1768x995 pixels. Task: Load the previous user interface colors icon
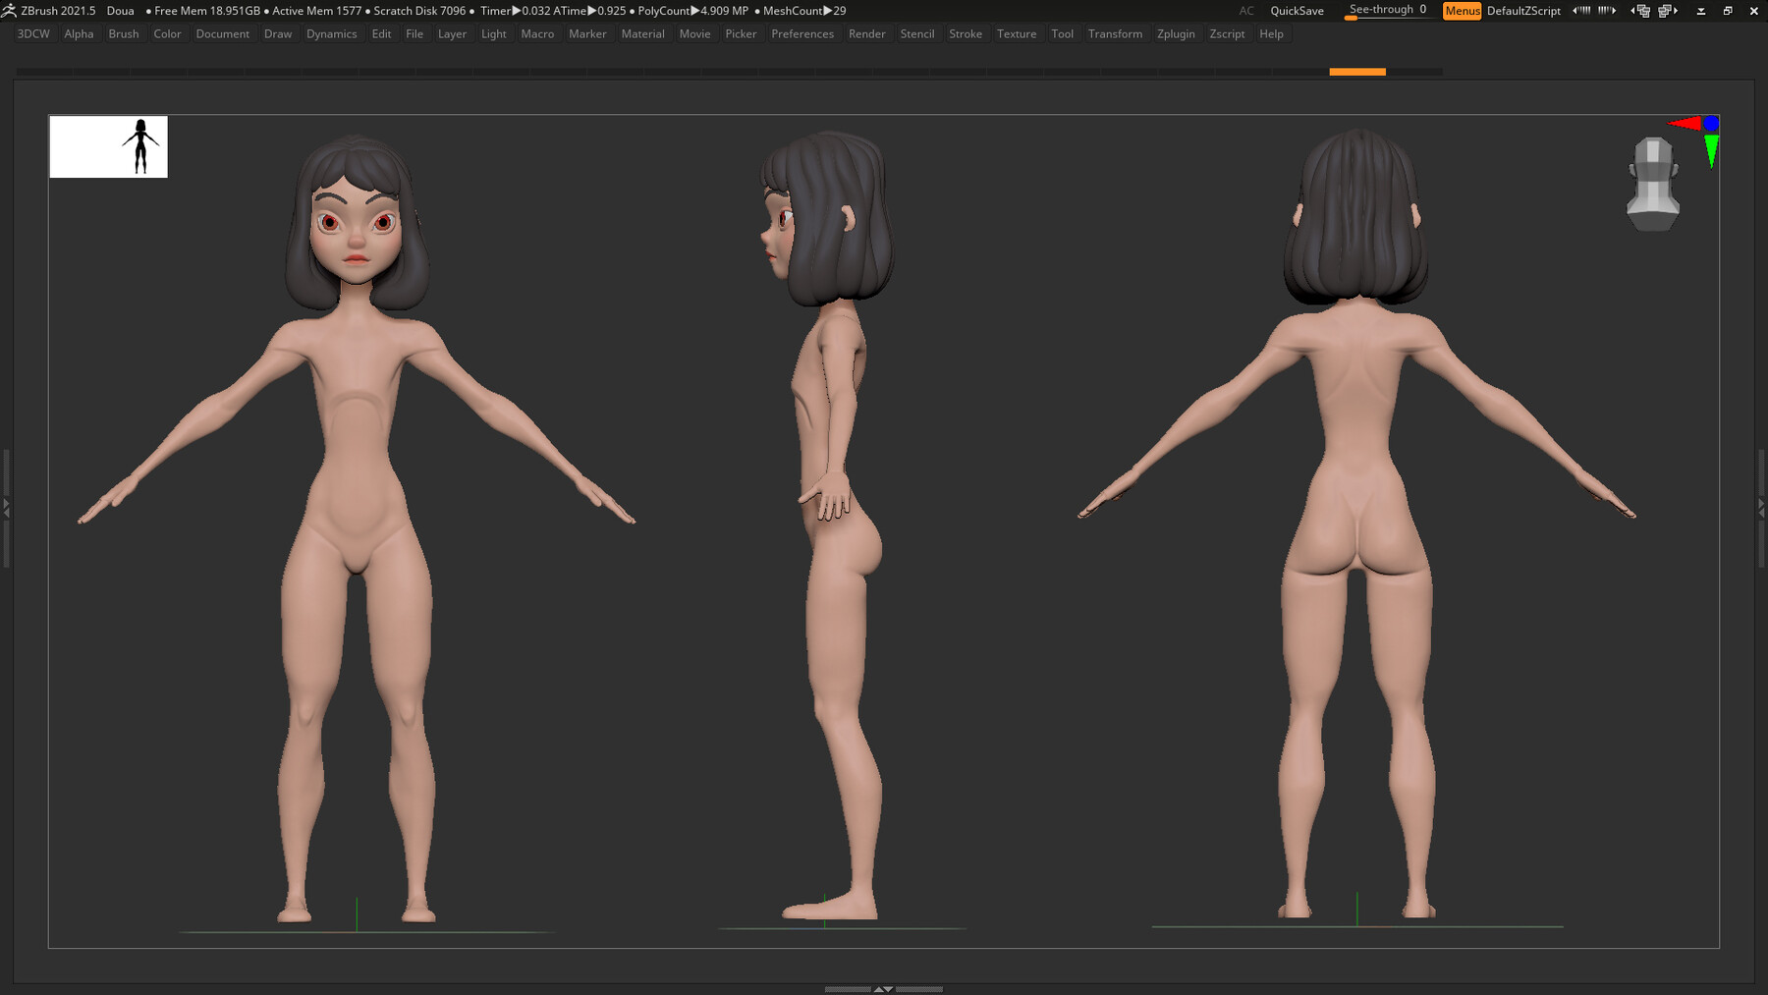point(1581,11)
